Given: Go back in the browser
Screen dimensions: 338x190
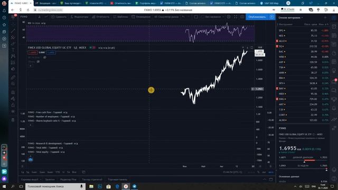Looking at the screenshot, I should tap(13, 10).
